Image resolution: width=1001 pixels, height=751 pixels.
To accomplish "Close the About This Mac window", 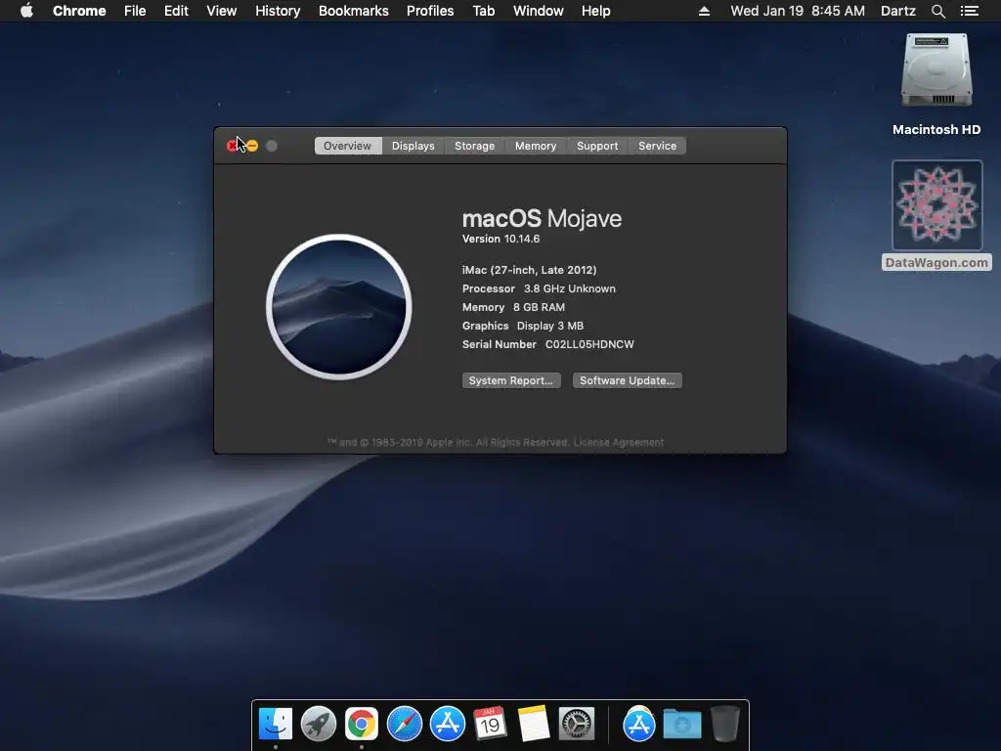I will (233, 146).
